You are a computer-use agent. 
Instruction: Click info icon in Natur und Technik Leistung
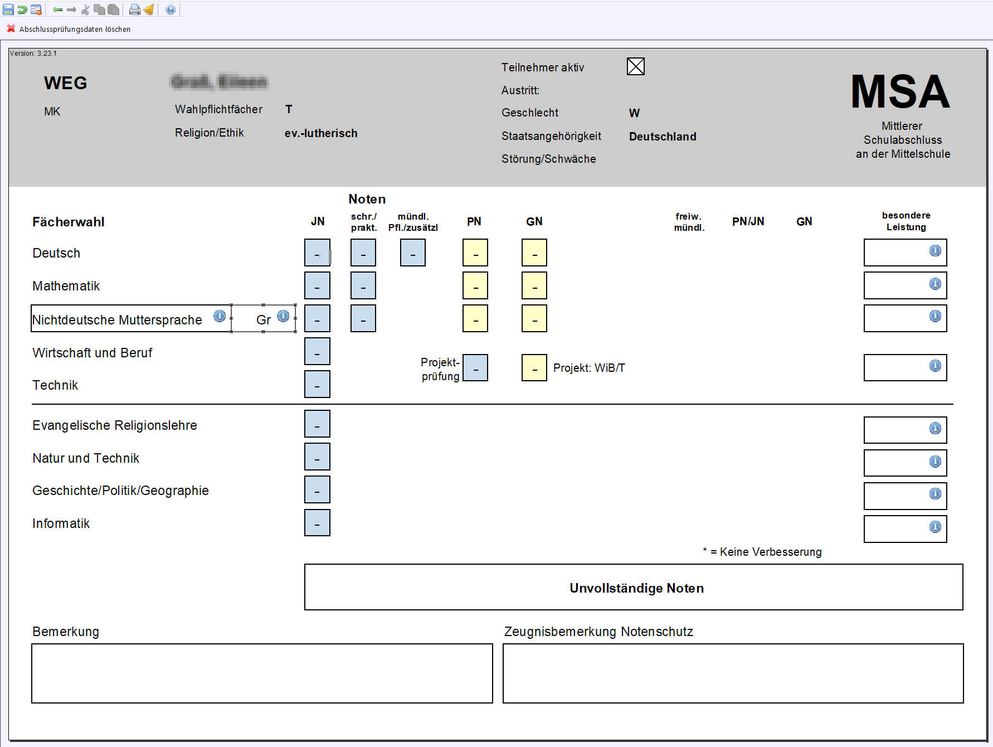tap(935, 462)
